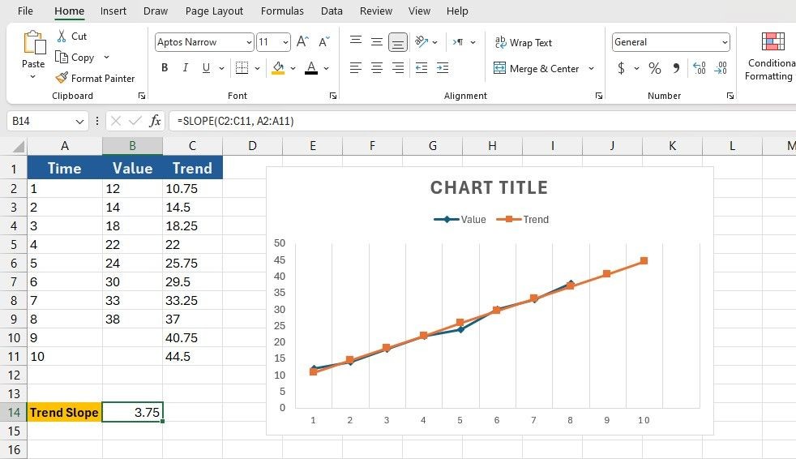Apply the Font Color A icon
This screenshot has width=796, height=459.
[x=311, y=67]
